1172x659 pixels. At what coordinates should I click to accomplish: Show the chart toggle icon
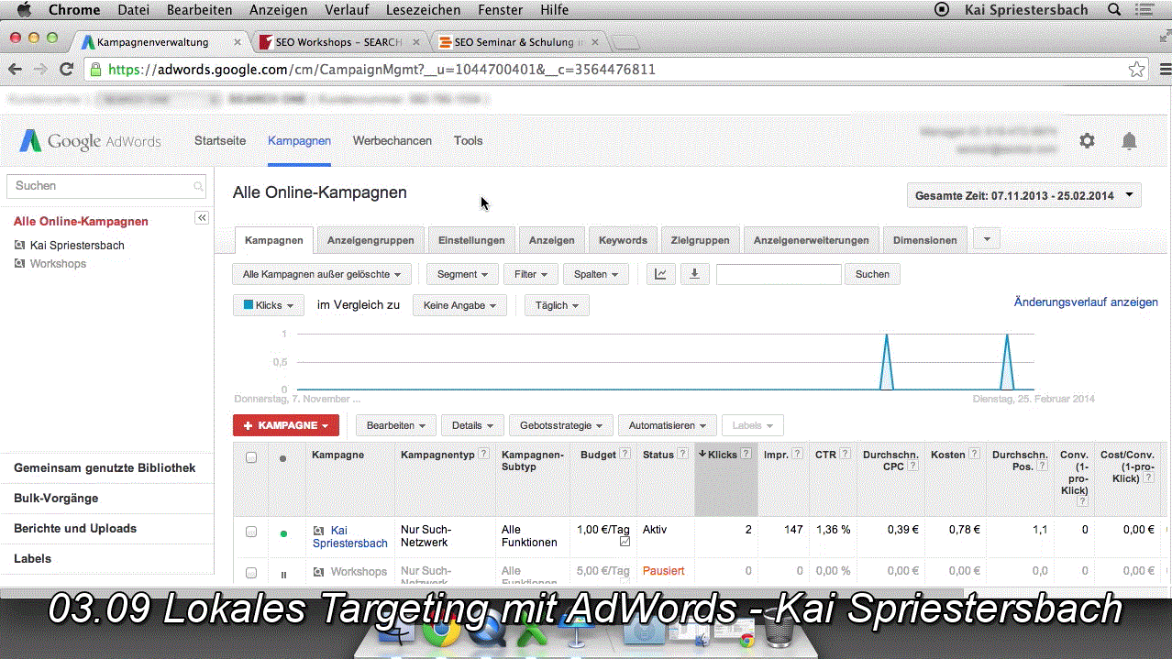(660, 274)
